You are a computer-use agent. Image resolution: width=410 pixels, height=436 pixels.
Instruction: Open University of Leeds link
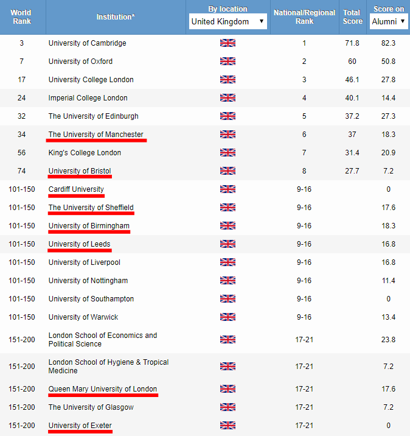point(80,244)
